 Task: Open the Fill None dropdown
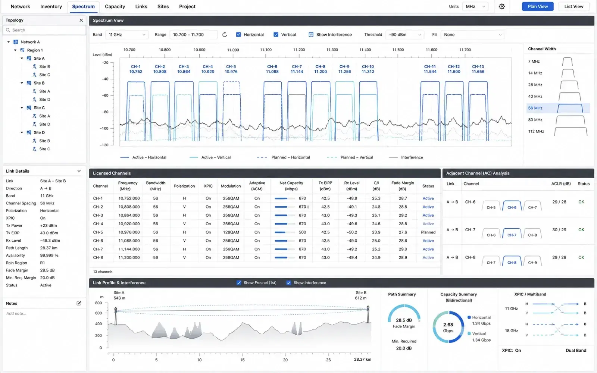tap(473, 35)
